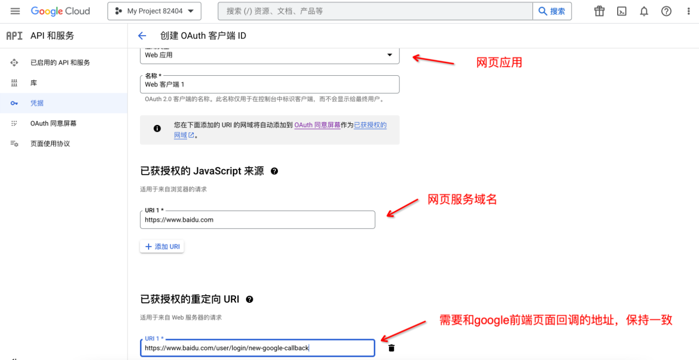Click the page usage agreement icon in sidebar

[14, 143]
